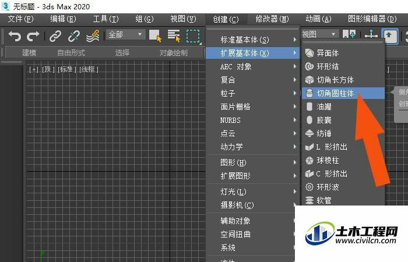Screen dimensions: 408x262
Task: Create a 油罐 oil tank
Action: click(x=343, y=107)
